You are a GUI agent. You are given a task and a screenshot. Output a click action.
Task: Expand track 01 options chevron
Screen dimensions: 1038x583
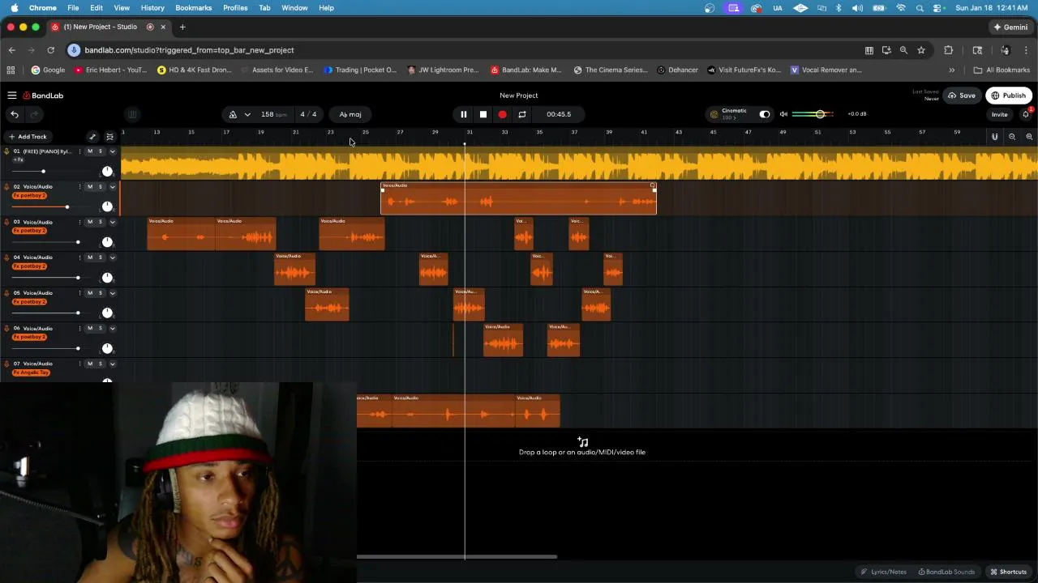click(112, 151)
